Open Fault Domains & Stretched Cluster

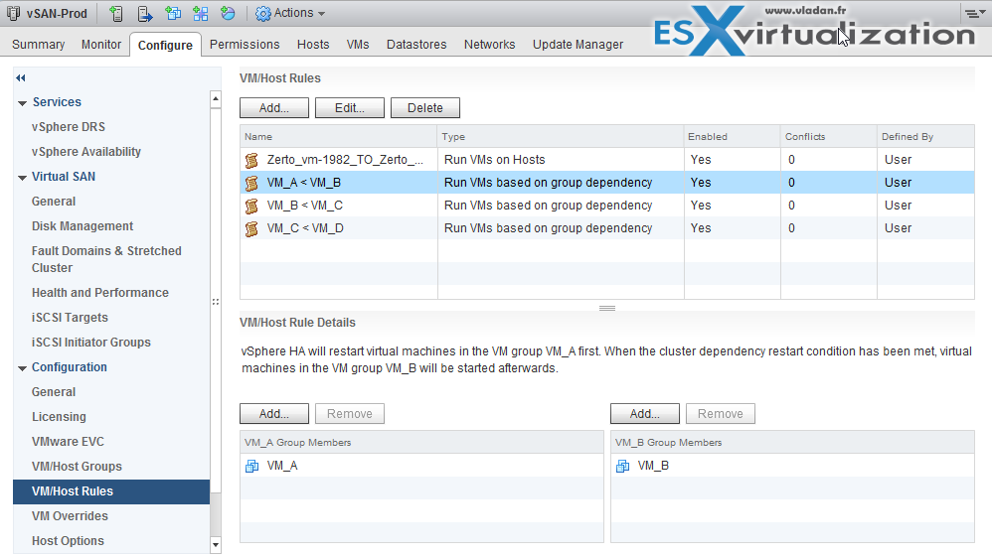tap(106, 259)
